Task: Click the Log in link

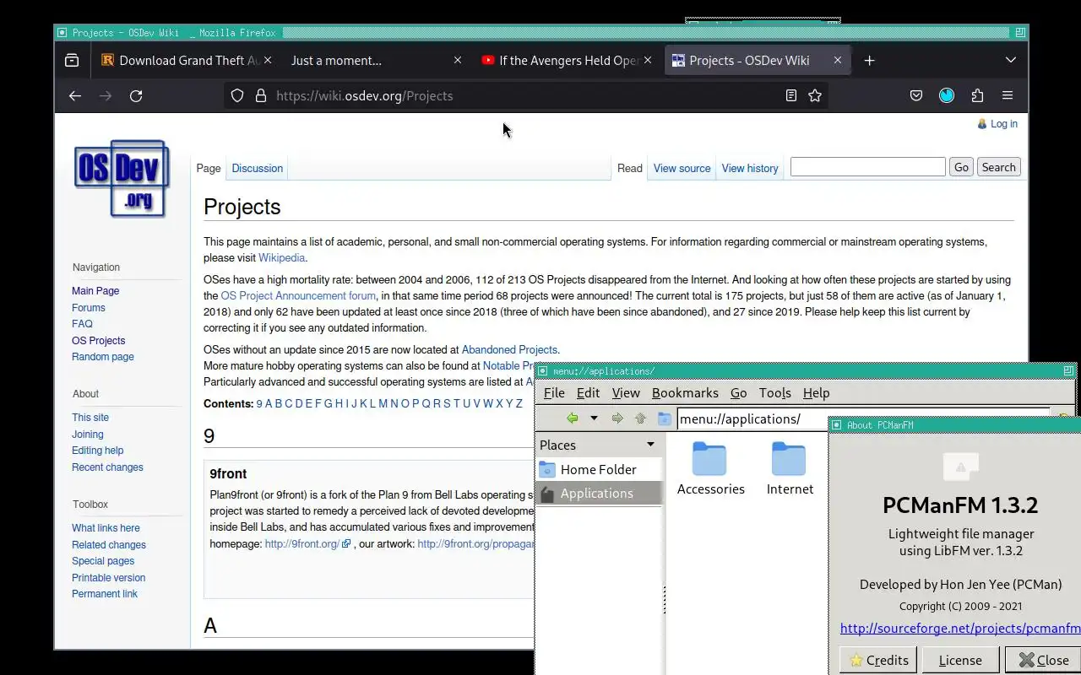Action: [1003, 124]
